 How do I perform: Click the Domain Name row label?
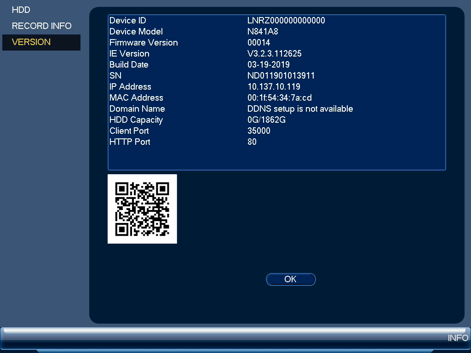tap(137, 108)
